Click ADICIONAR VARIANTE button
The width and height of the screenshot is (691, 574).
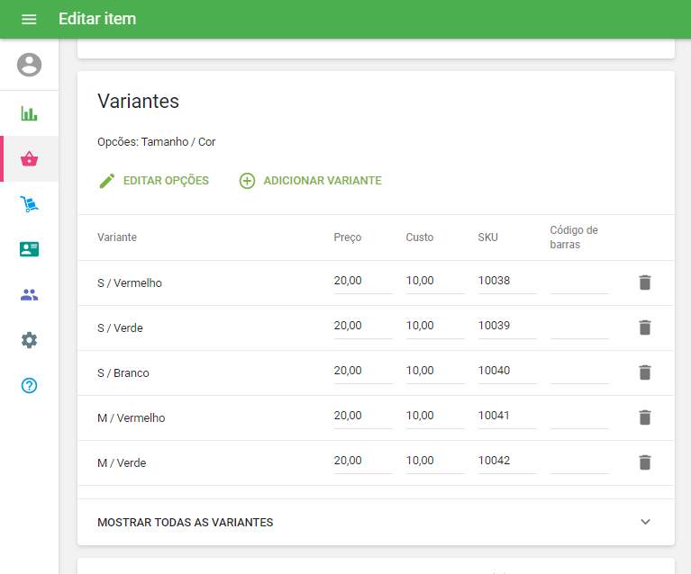(310, 181)
